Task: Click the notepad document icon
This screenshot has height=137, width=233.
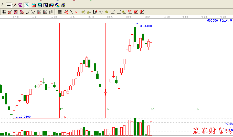Action: click(46, 5)
